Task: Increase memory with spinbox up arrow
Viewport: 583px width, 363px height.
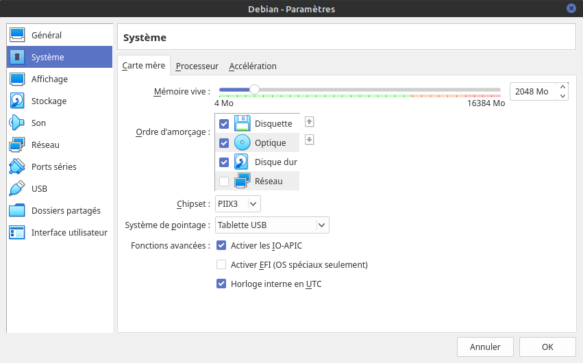Action: tap(562, 87)
